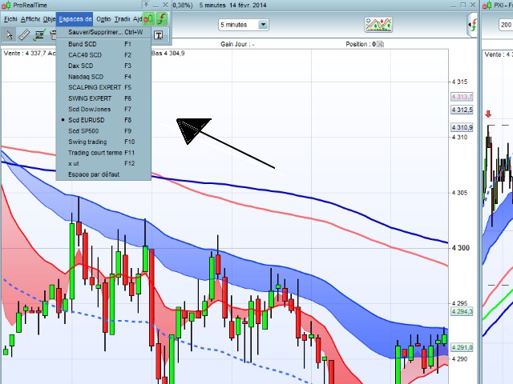Load the SWING EXPERT workspace
Image resolution: width=513 pixels, height=384 pixels.
(103, 98)
